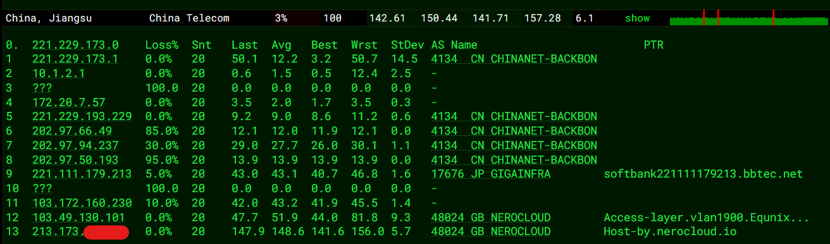Click the 95.0% loss value in hop 8

click(x=162, y=161)
